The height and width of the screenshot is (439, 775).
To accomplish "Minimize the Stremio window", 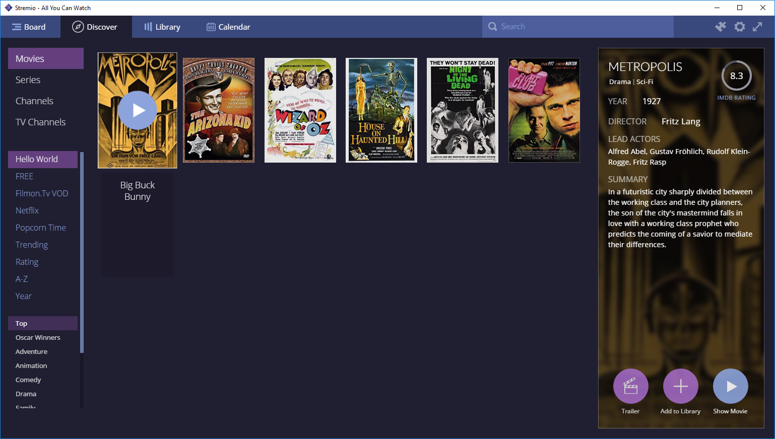I will (717, 8).
